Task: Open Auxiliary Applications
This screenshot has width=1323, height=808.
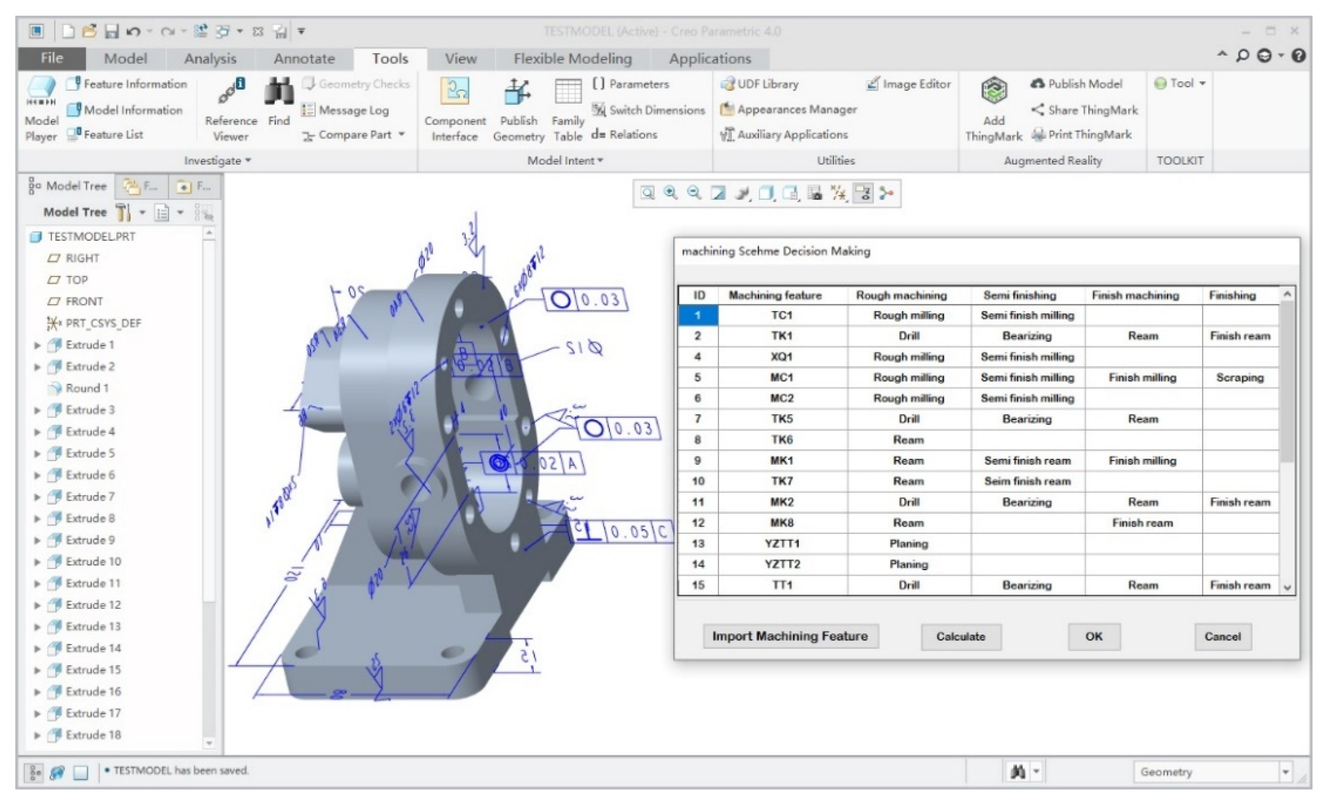Action: pyautogui.click(x=784, y=134)
